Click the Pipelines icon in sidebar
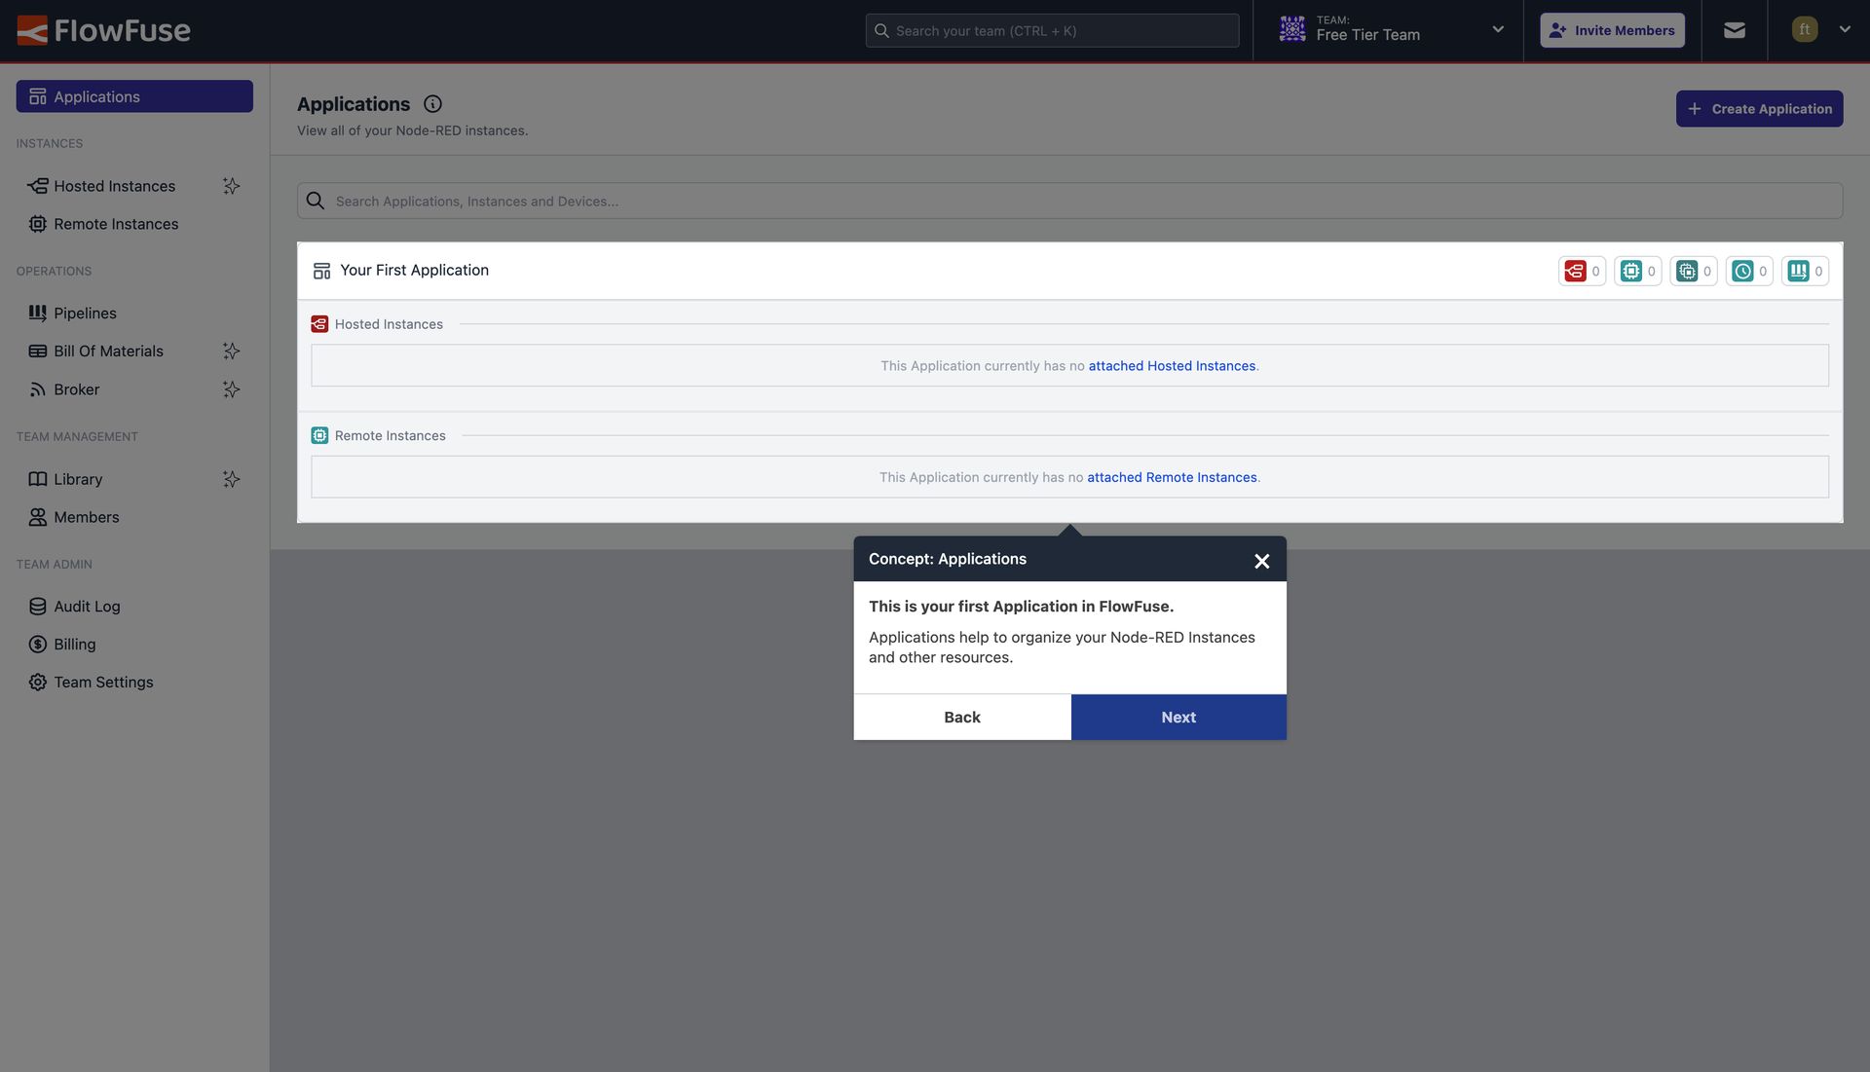The width and height of the screenshot is (1870, 1072). point(36,312)
